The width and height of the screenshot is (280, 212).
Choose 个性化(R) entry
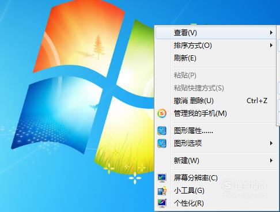pos(216,203)
